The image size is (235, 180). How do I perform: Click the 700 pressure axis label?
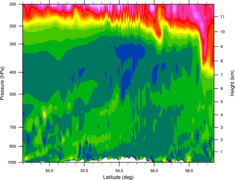pyautogui.click(x=13, y=127)
